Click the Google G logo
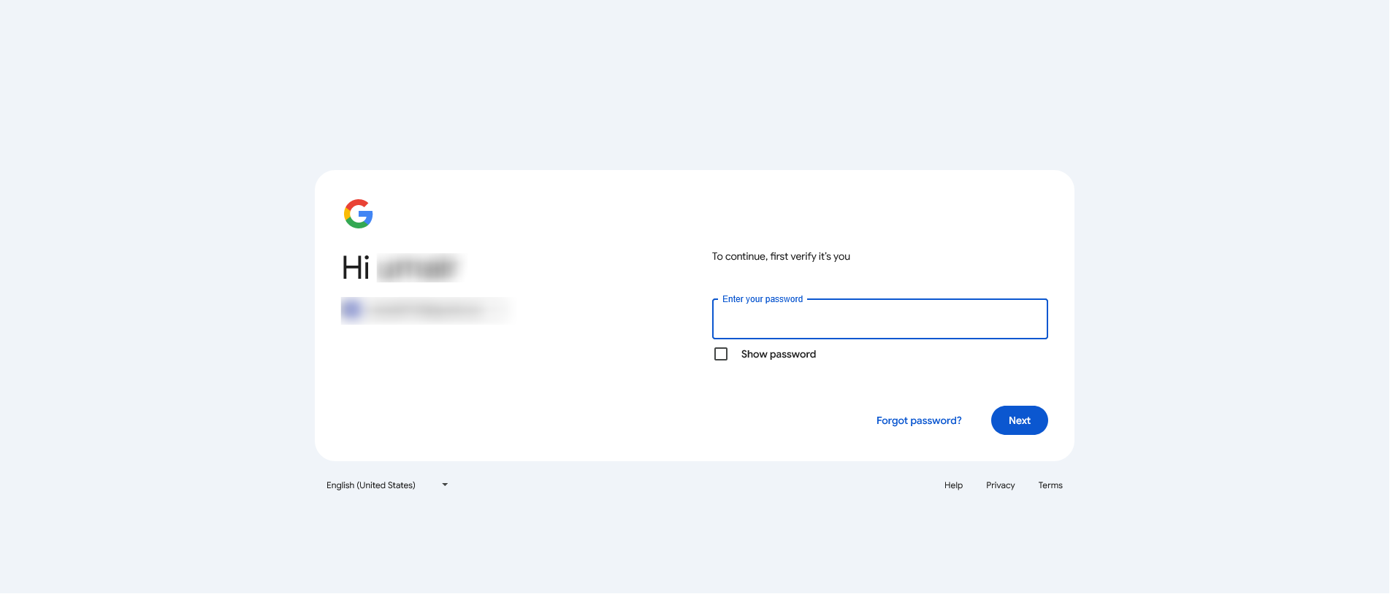 359,214
